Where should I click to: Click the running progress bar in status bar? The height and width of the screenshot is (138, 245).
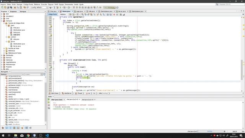point(211,131)
